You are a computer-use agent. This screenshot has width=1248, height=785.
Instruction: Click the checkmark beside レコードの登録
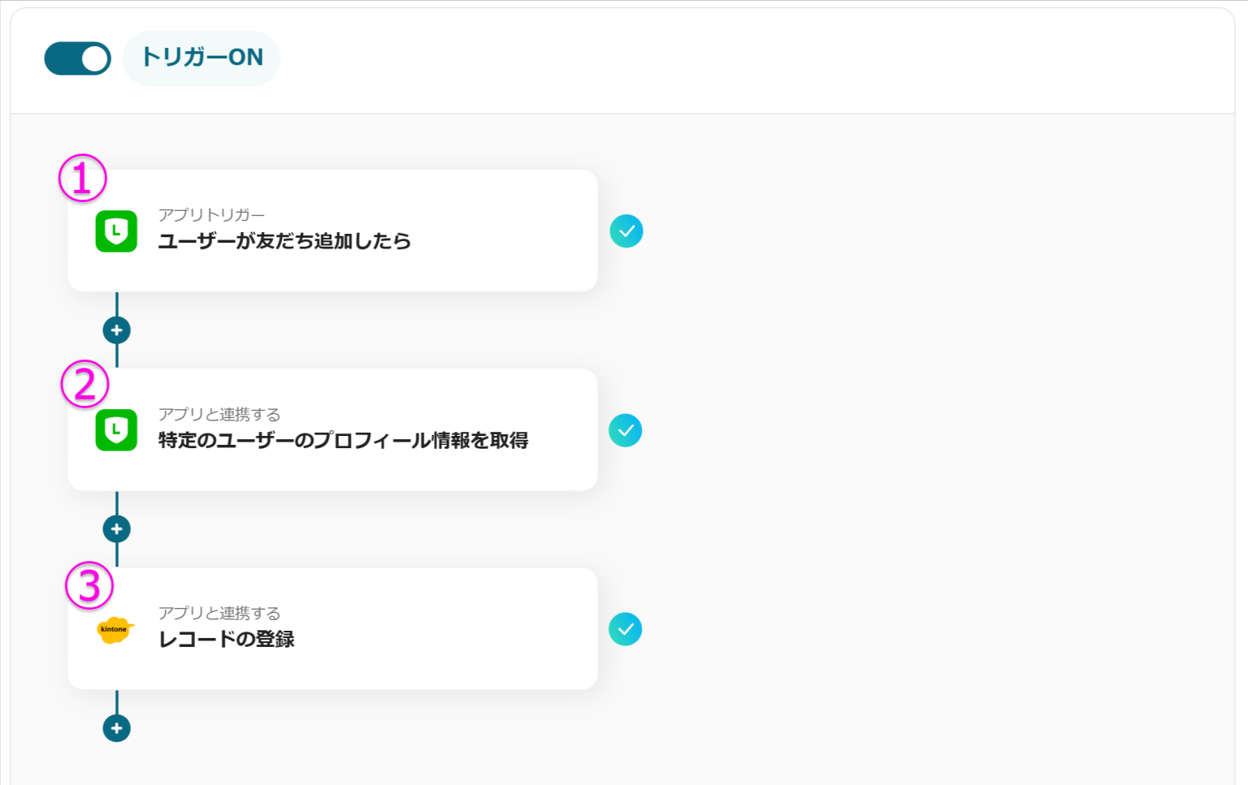tap(624, 628)
